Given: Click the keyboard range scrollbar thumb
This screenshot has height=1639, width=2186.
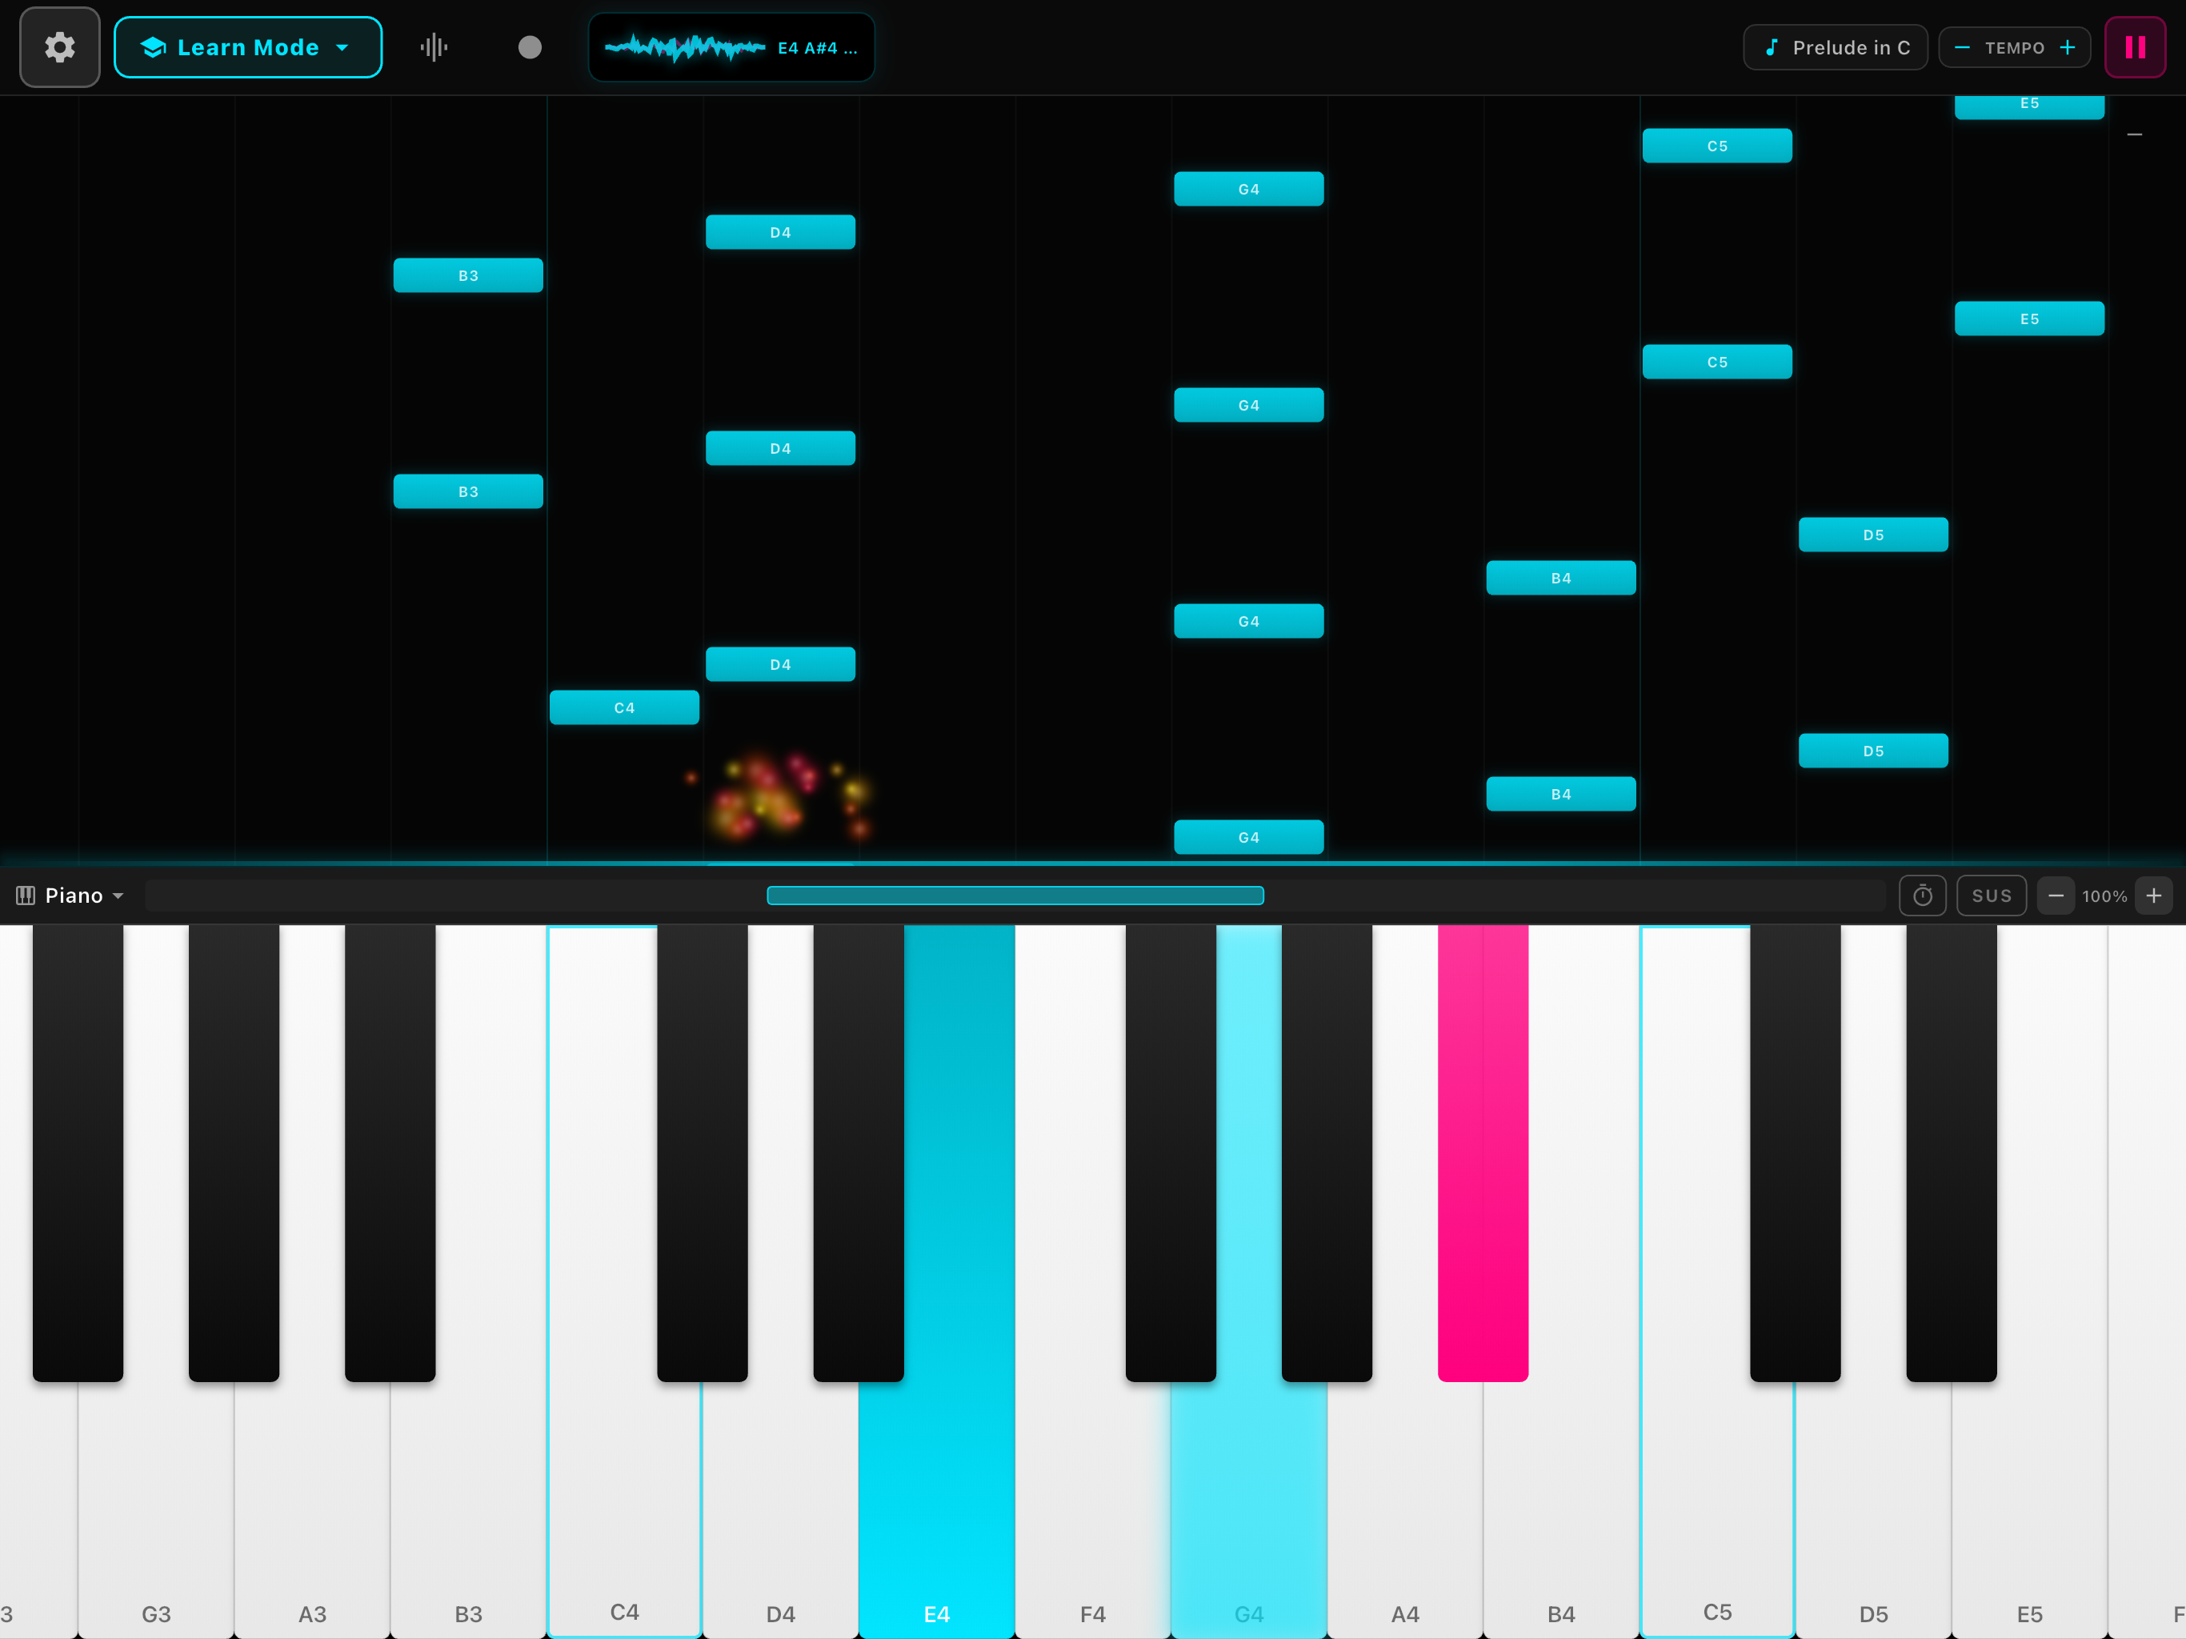Looking at the screenshot, I should [x=1015, y=896].
